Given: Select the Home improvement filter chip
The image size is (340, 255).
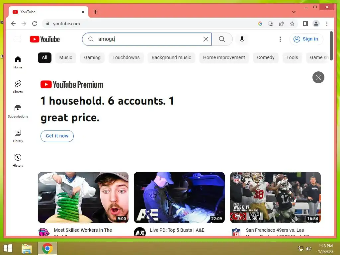Looking at the screenshot, I should click(x=224, y=58).
